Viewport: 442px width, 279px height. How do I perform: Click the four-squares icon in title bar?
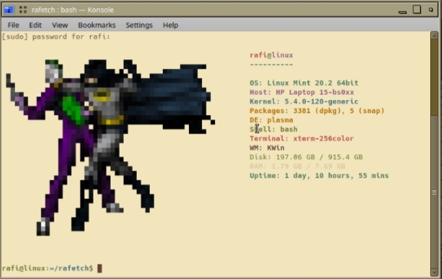[23, 10]
